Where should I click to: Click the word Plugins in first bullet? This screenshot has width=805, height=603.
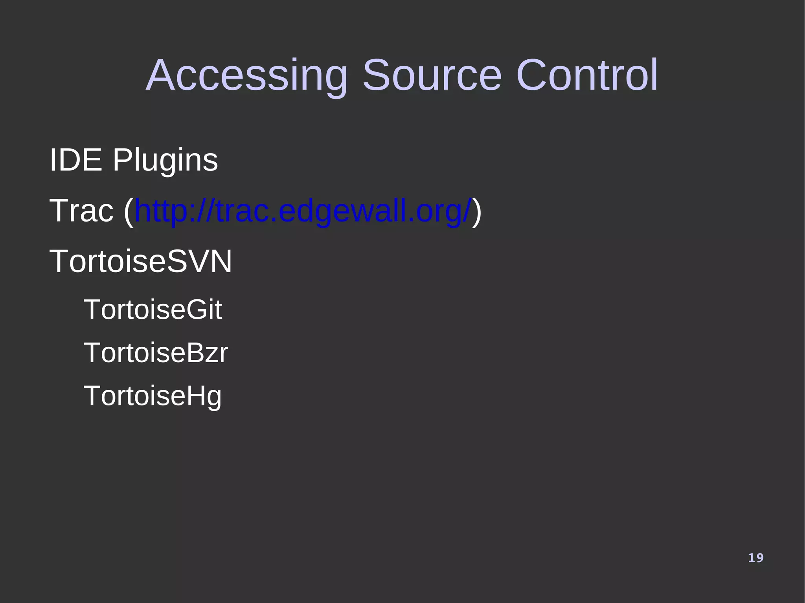pyautogui.click(x=165, y=161)
